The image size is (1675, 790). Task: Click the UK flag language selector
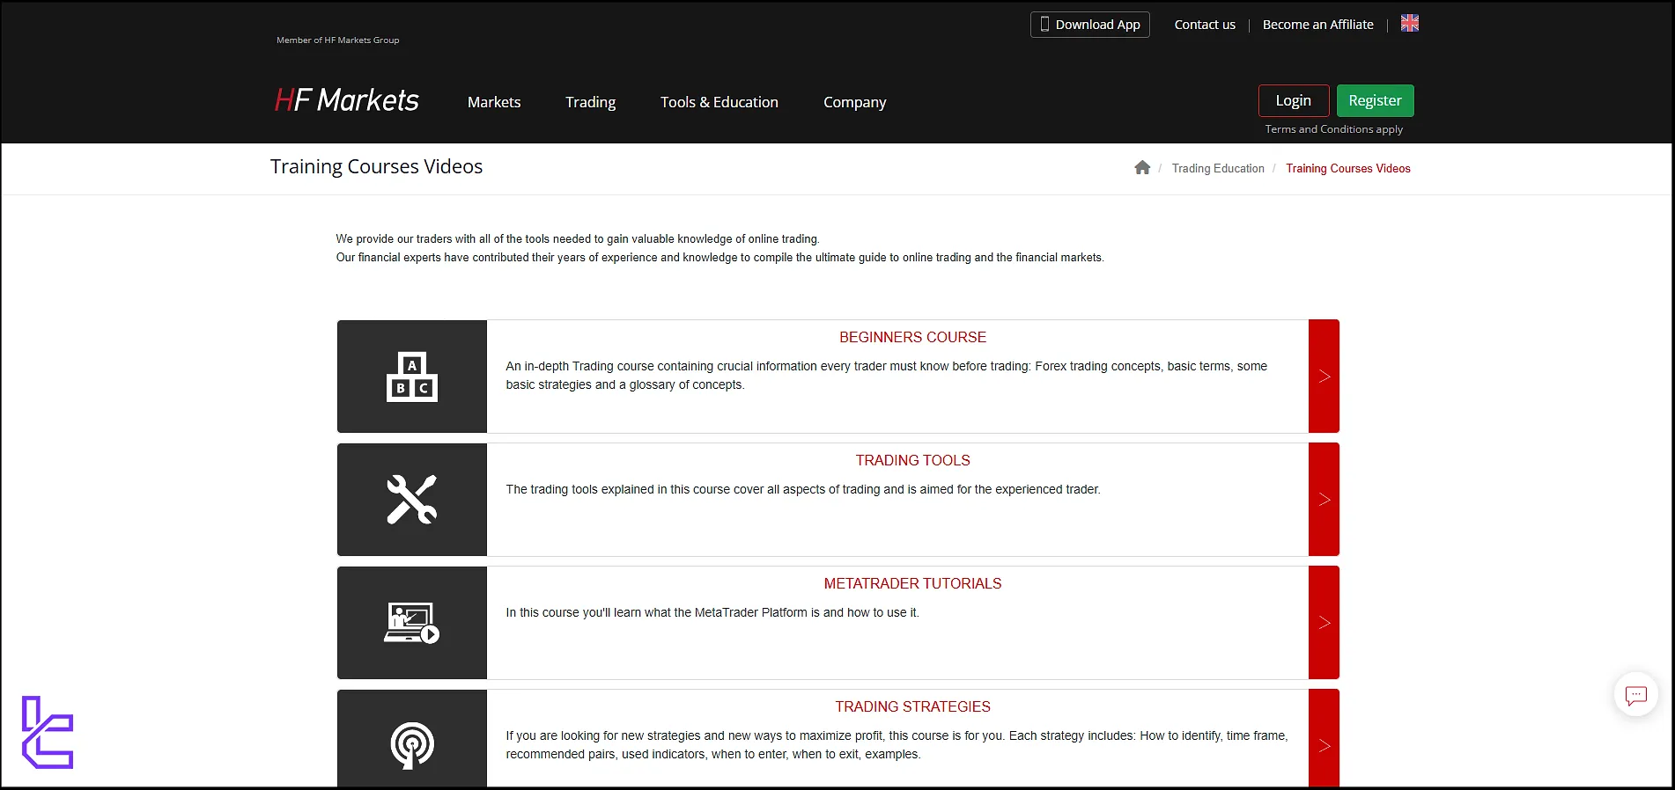point(1409,24)
